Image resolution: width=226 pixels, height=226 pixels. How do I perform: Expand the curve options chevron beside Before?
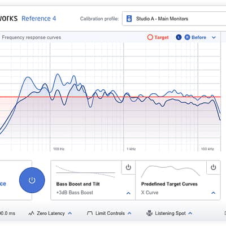pyautogui.click(x=214, y=37)
